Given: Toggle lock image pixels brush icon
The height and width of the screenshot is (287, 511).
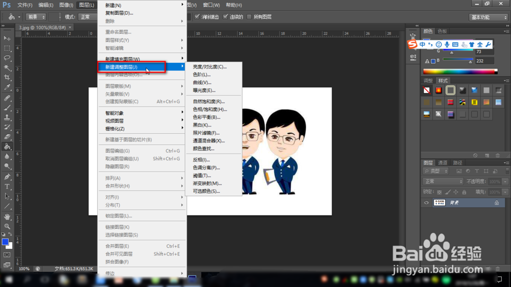Looking at the screenshot, I should click(x=448, y=192).
